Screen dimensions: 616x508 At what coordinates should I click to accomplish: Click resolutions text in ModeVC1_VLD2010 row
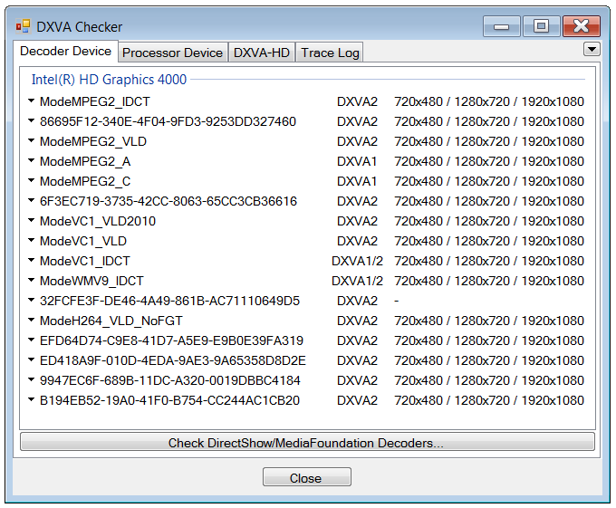point(489,221)
